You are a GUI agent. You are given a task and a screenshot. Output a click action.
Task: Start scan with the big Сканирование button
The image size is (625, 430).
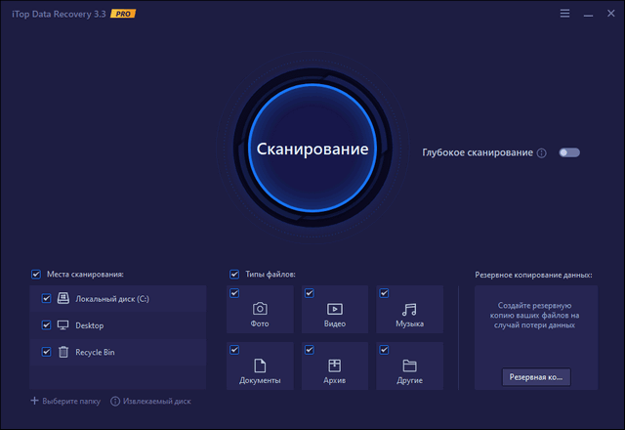pyautogui.click(x=312, y=150)
